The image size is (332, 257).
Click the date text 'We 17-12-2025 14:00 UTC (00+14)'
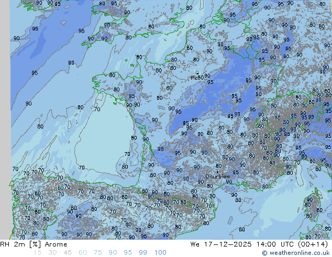(x=259, y=244)
